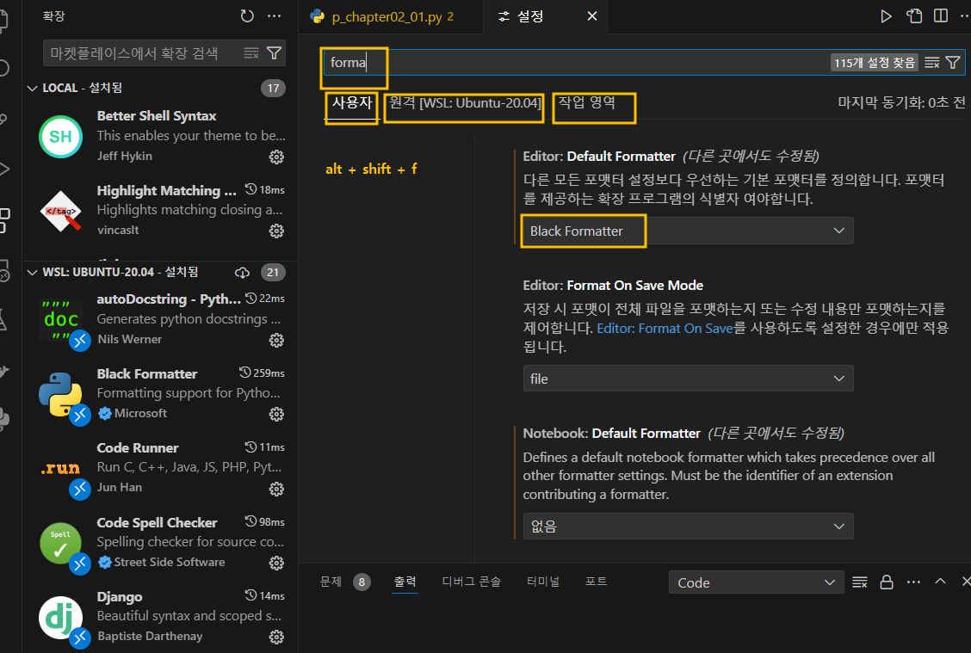Image resolution: width=971 pixels, height=653 pixels.
Task: Open the Django extension icon
Action: click(60, 617)
